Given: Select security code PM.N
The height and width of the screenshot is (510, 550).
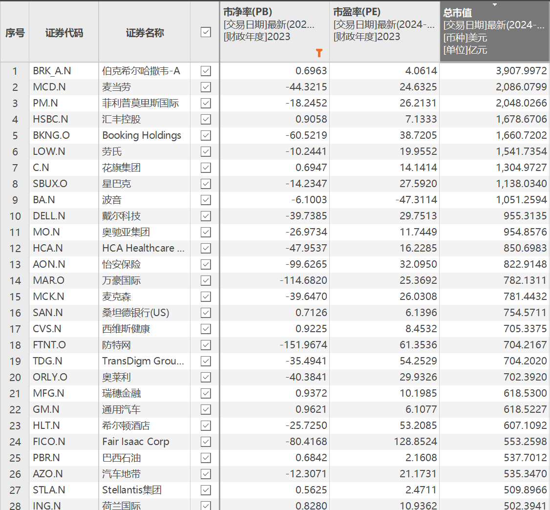Looking at the screenshot, I should 45,103.
